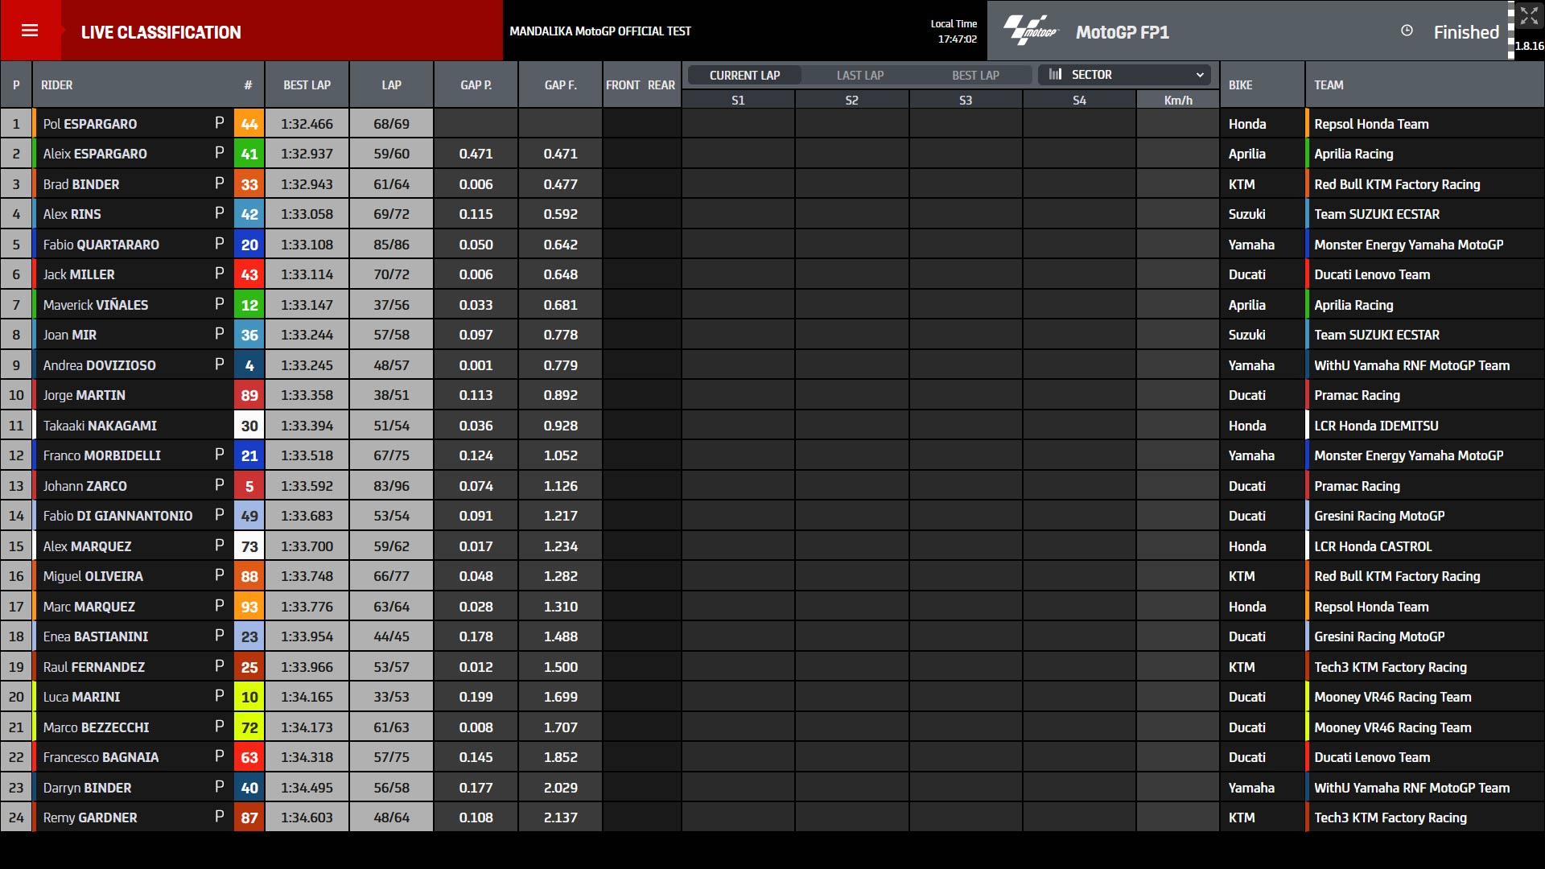Click the Local Time 17:47:02 display
Image resolution: width=1545 pixels, height=869 pixels.
point(955,31)
